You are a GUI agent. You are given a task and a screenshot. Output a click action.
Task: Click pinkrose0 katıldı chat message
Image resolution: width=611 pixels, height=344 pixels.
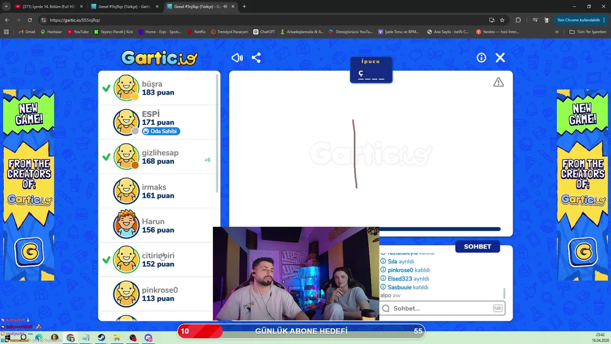click(x=405, y=270)
